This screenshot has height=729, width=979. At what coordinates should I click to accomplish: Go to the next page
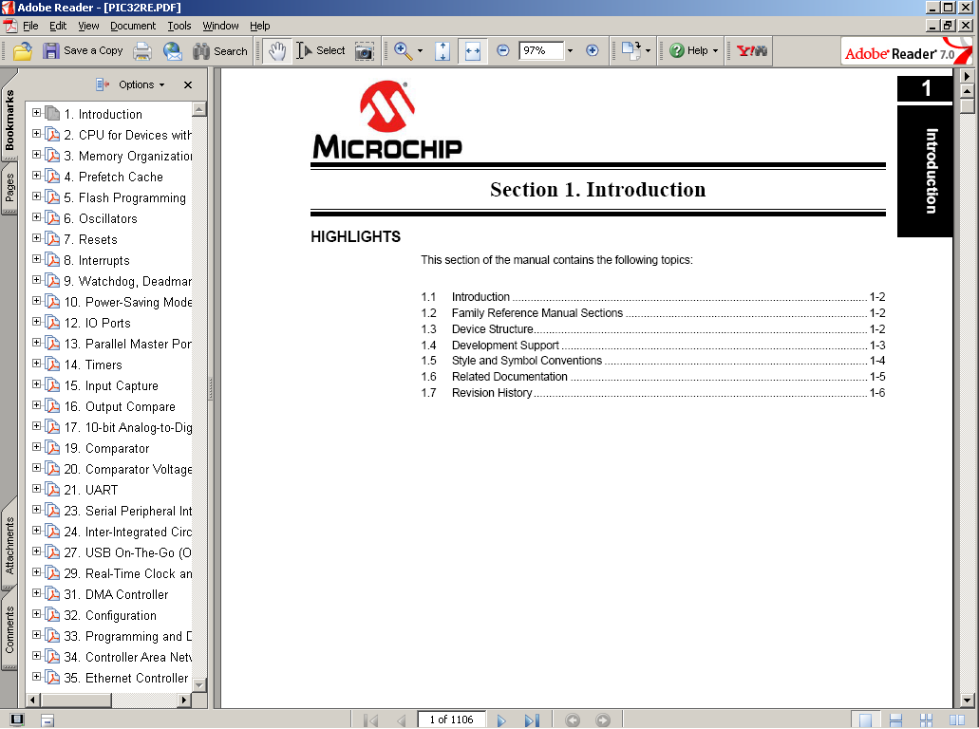click(501, 720)
